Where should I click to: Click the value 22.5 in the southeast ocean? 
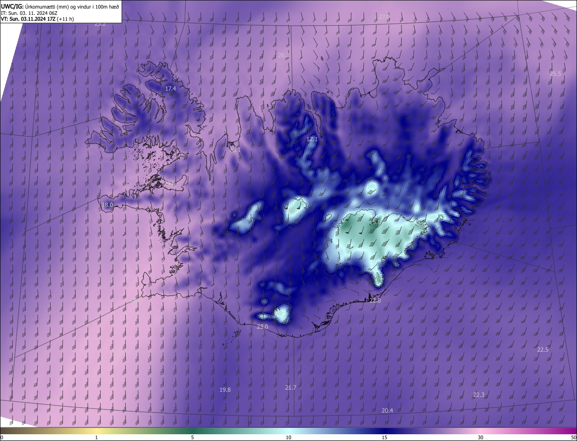pyautogui.click(x=543, y=349)
